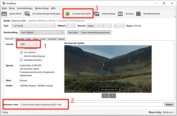Toggle the A/V synchron checkbox
Screen dimensions: 177x116
(21, 52)
